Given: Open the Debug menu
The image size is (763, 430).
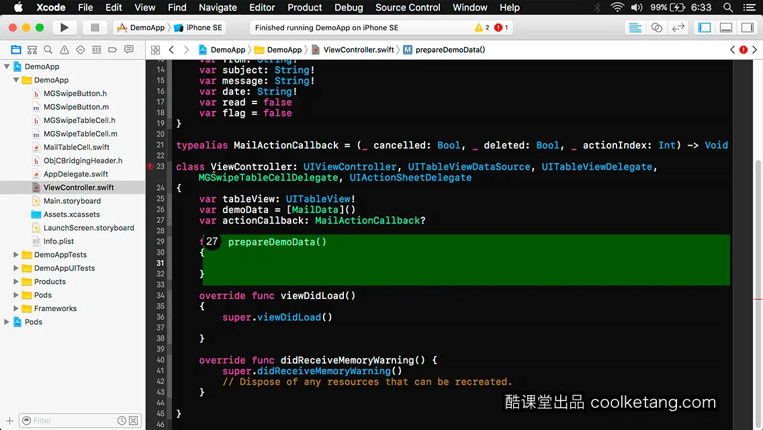Looking at the screenshot, I should pos(349,7).
